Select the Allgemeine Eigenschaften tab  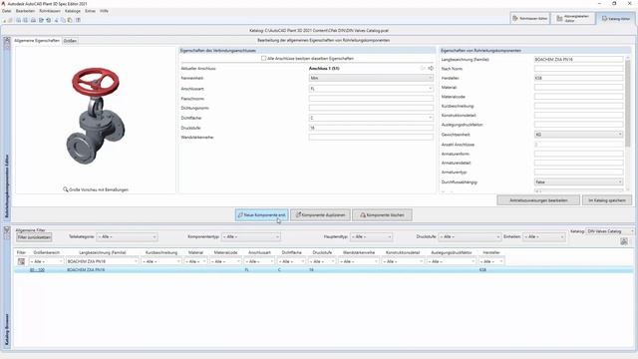pos(37,41)
